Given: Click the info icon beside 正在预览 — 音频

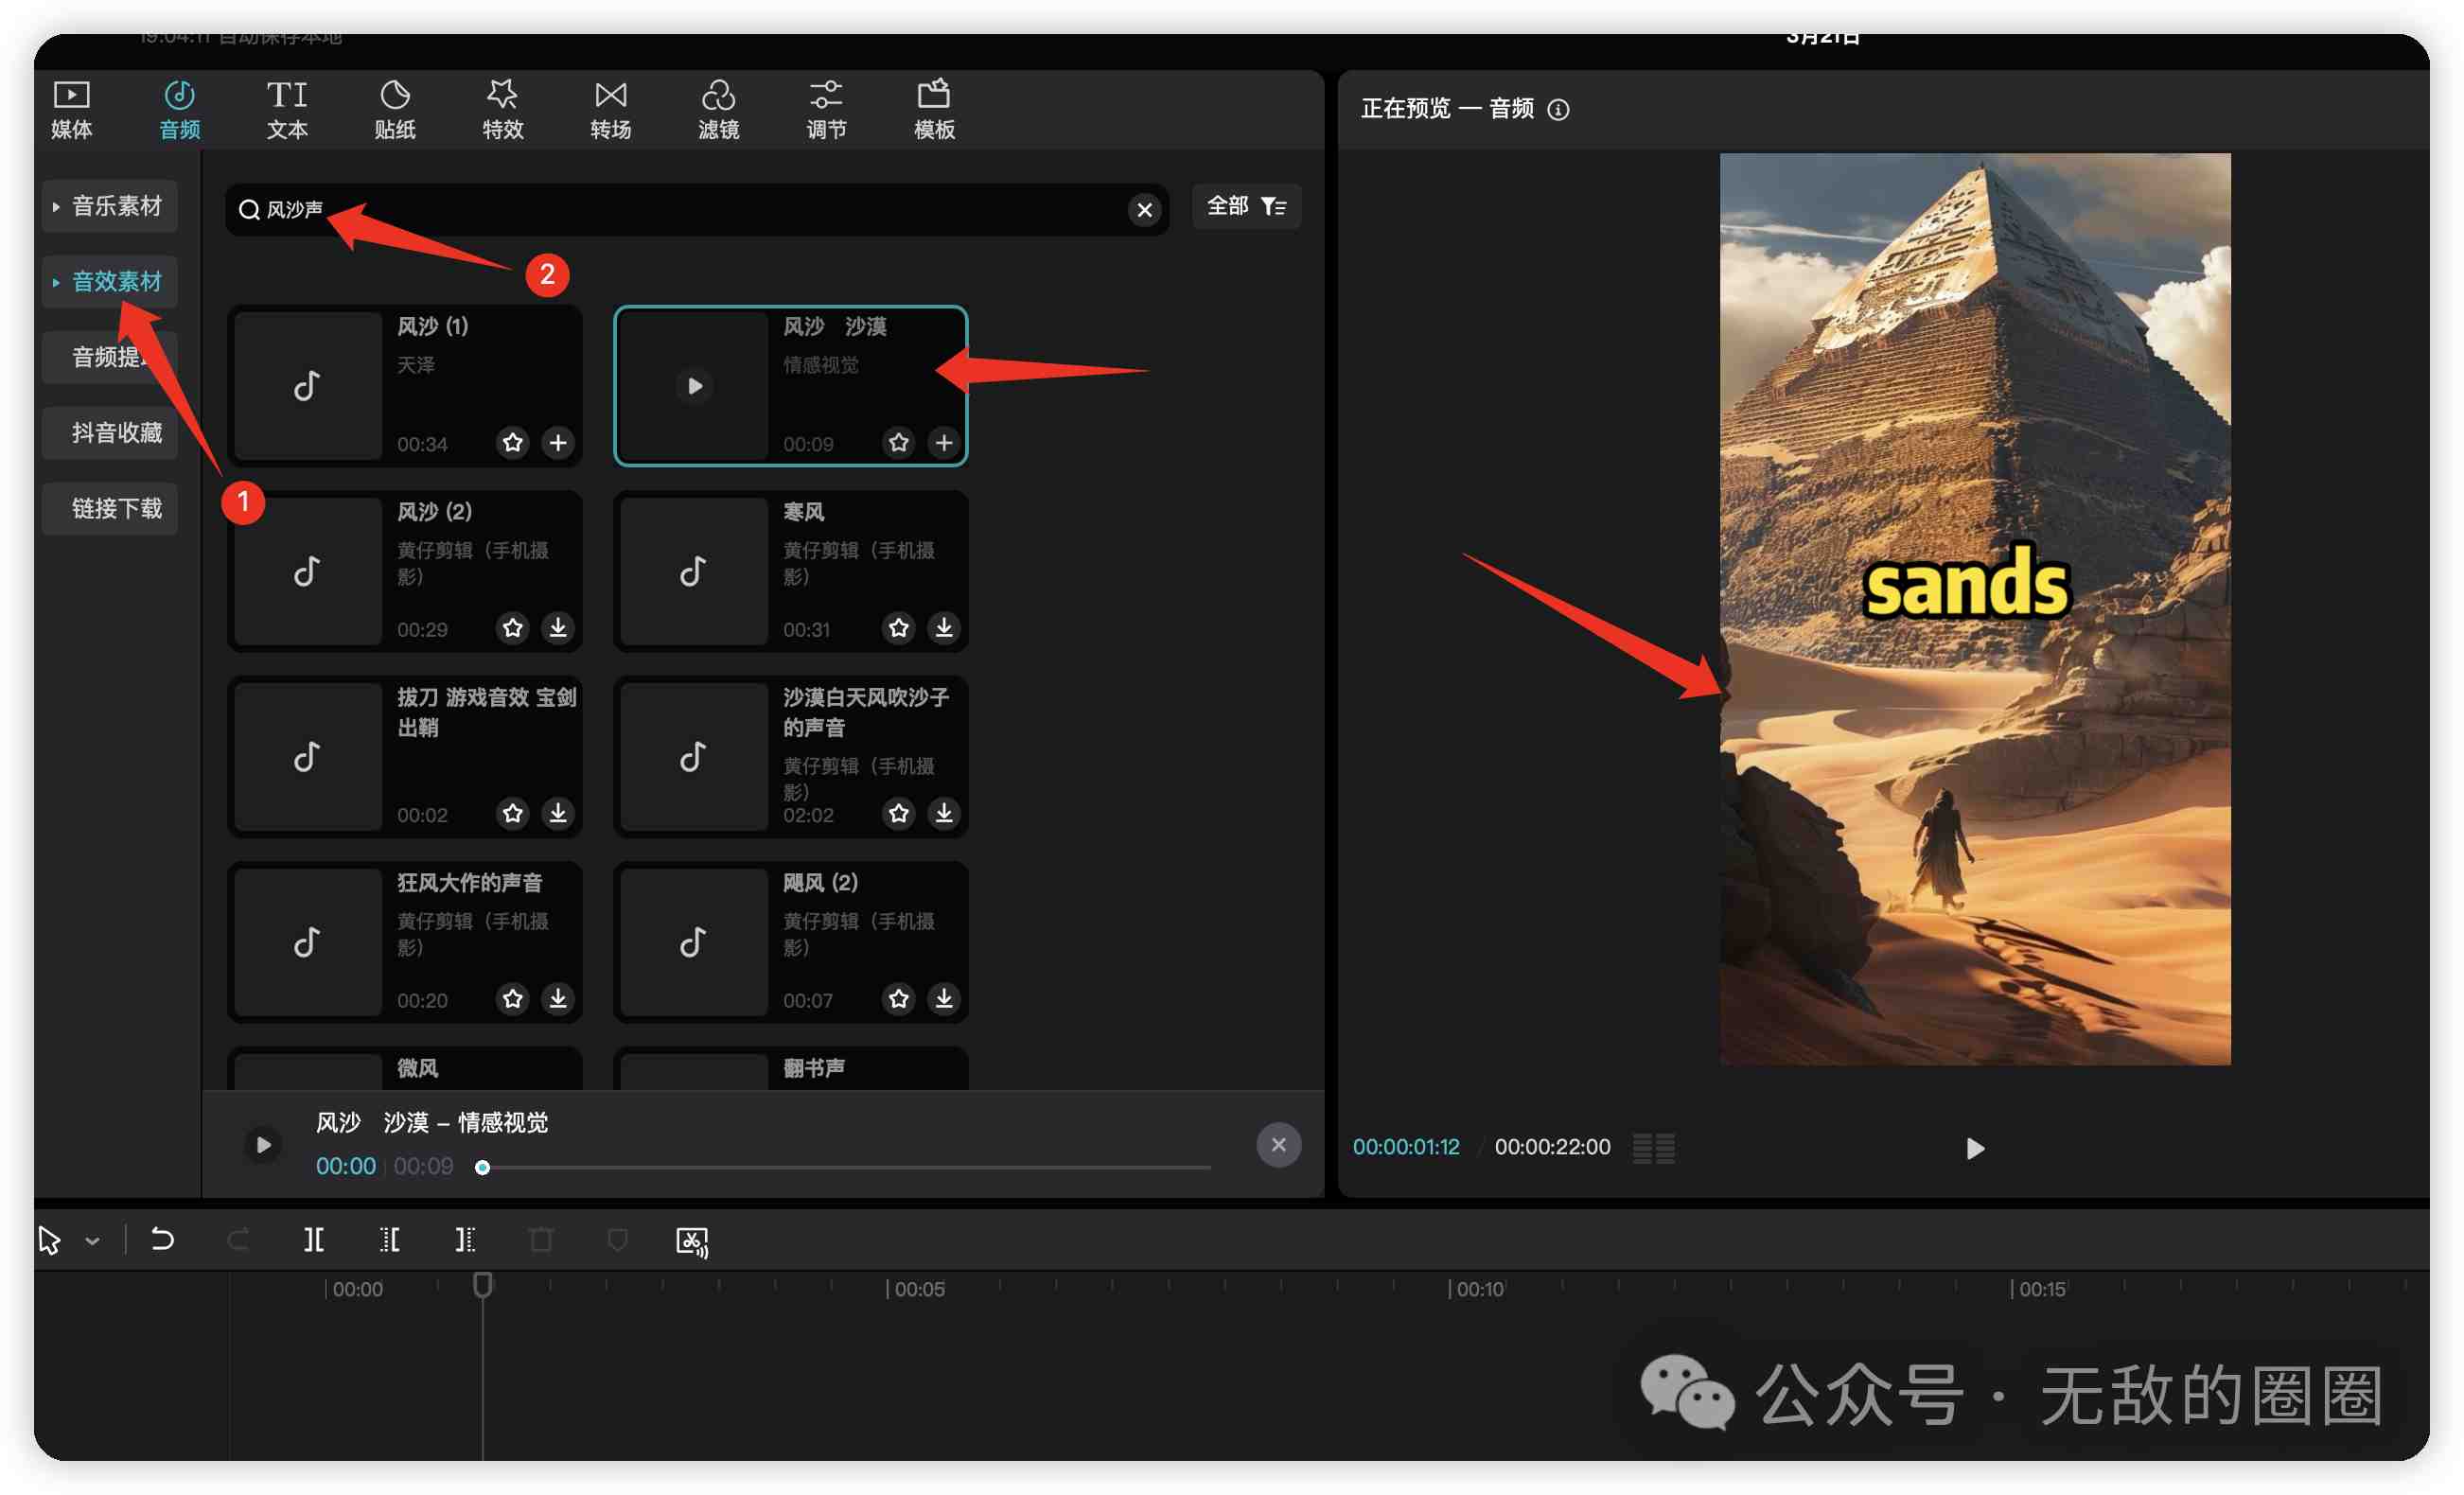Looking at the screenshot, I should click(x=1558, y=109).
